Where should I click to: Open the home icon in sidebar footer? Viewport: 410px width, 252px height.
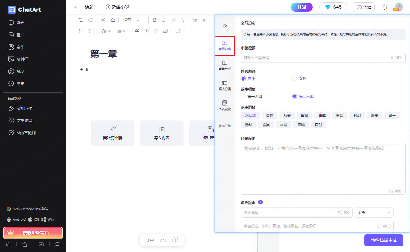tap(8, 244)
